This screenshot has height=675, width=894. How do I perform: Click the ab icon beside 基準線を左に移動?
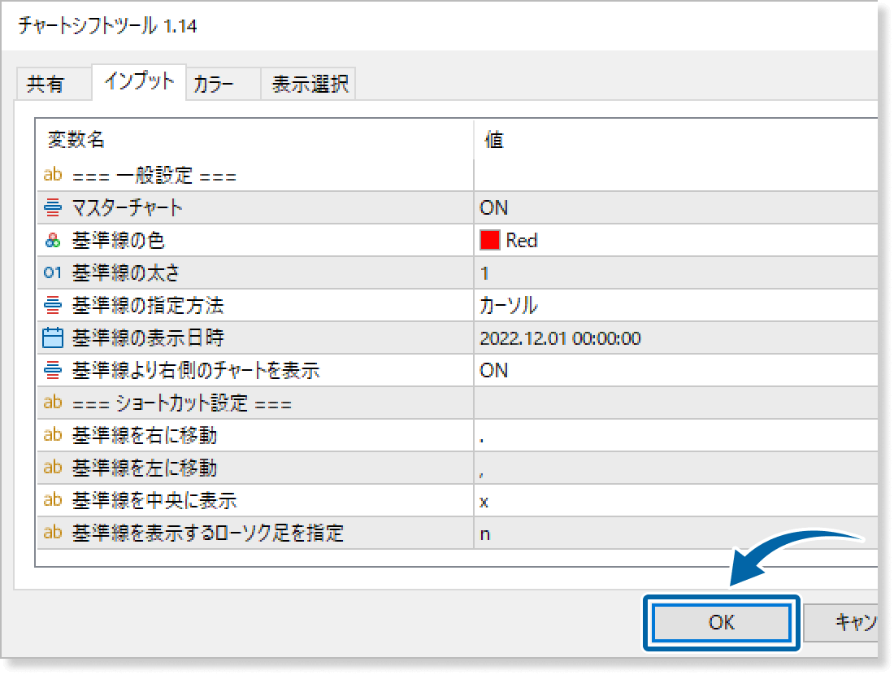click(x=53, y=468)
